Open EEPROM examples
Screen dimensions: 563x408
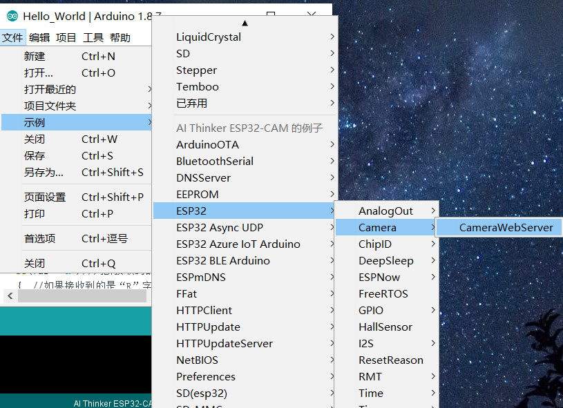pyautogui.click(x=245, y=194)
